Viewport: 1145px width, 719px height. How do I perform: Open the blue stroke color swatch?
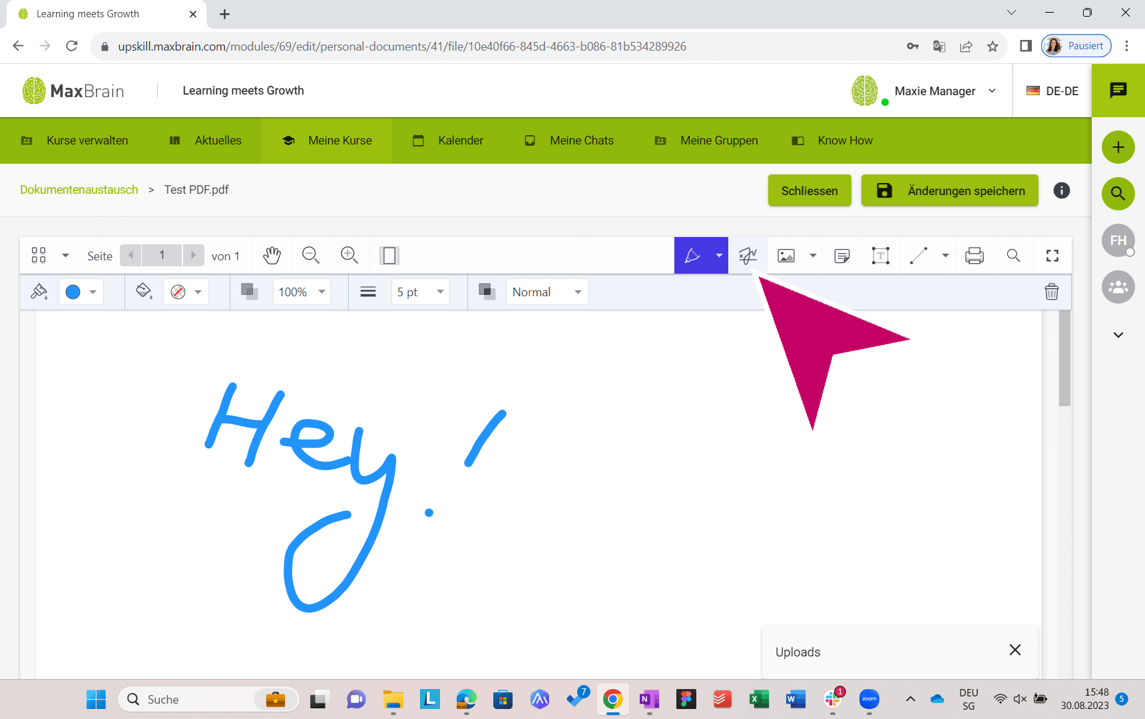(81, 292)
